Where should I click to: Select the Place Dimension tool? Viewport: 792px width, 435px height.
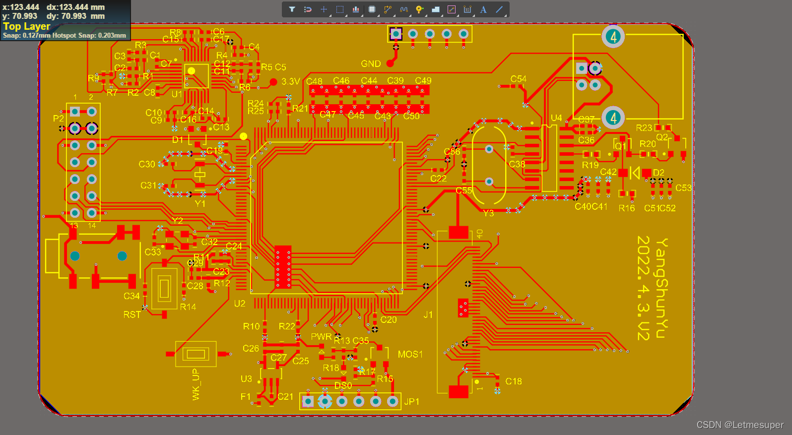(x=467, y=9)
